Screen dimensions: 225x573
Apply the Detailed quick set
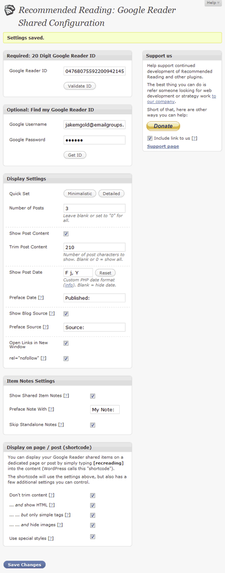coord(111,193)
